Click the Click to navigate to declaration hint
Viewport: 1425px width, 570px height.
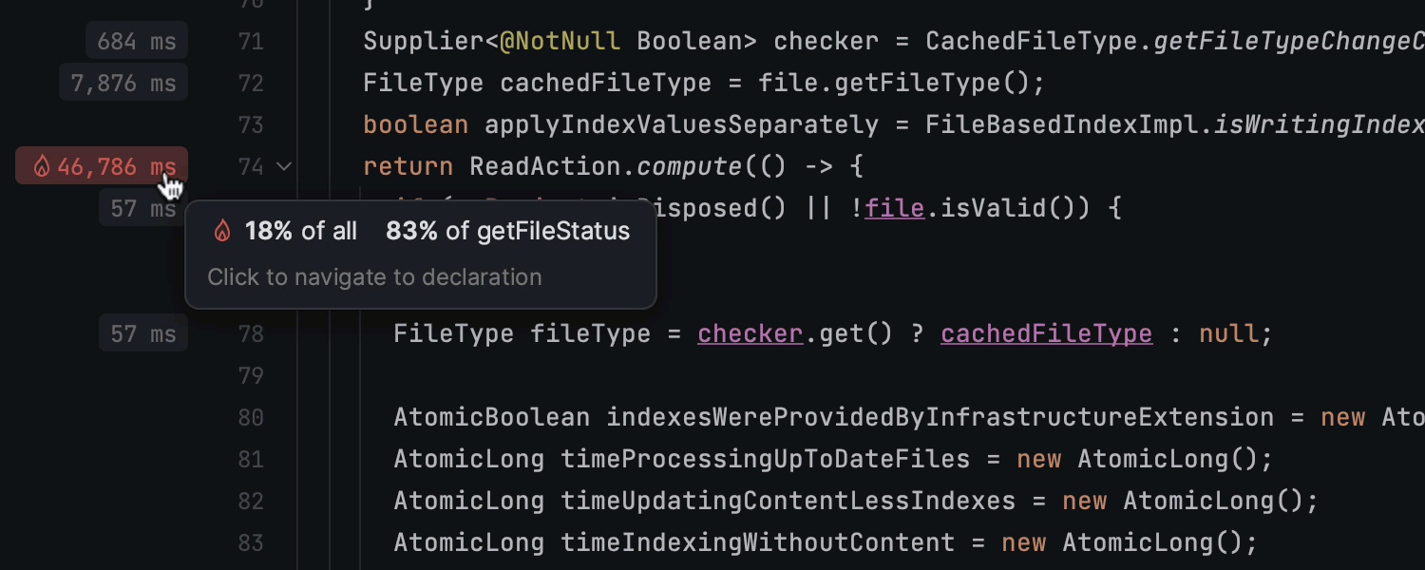tap(374, 276)
